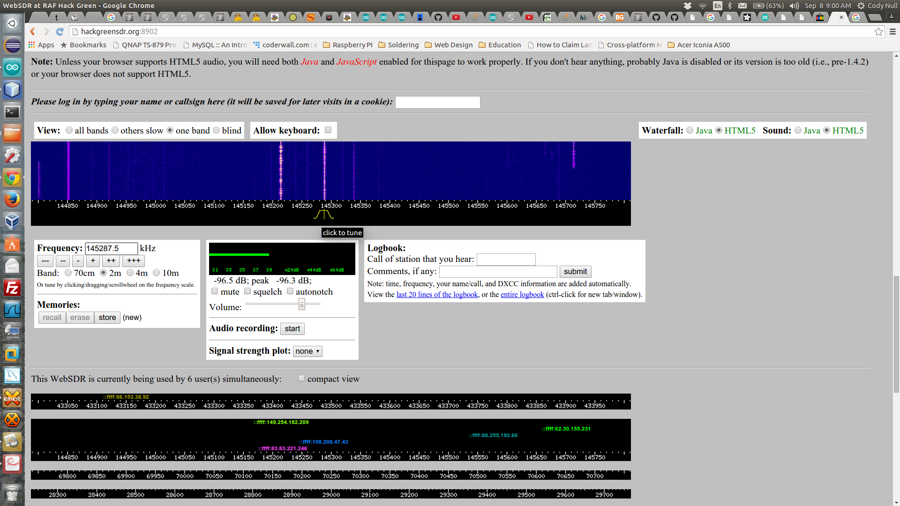
Task: Enable the Allow keyboard checkbox
Action: tap(328, 130)
